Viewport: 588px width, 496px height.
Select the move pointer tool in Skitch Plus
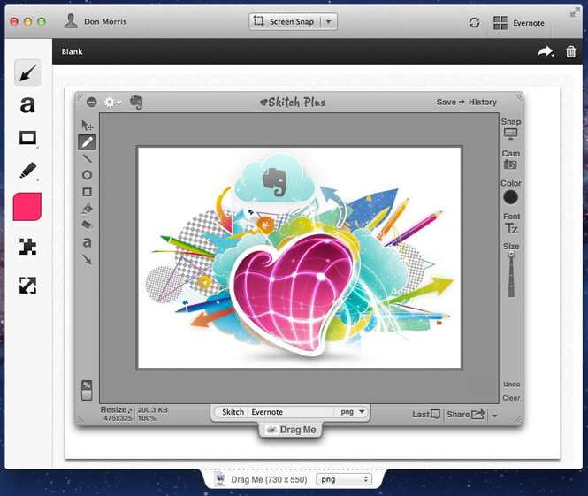(88, 126)
